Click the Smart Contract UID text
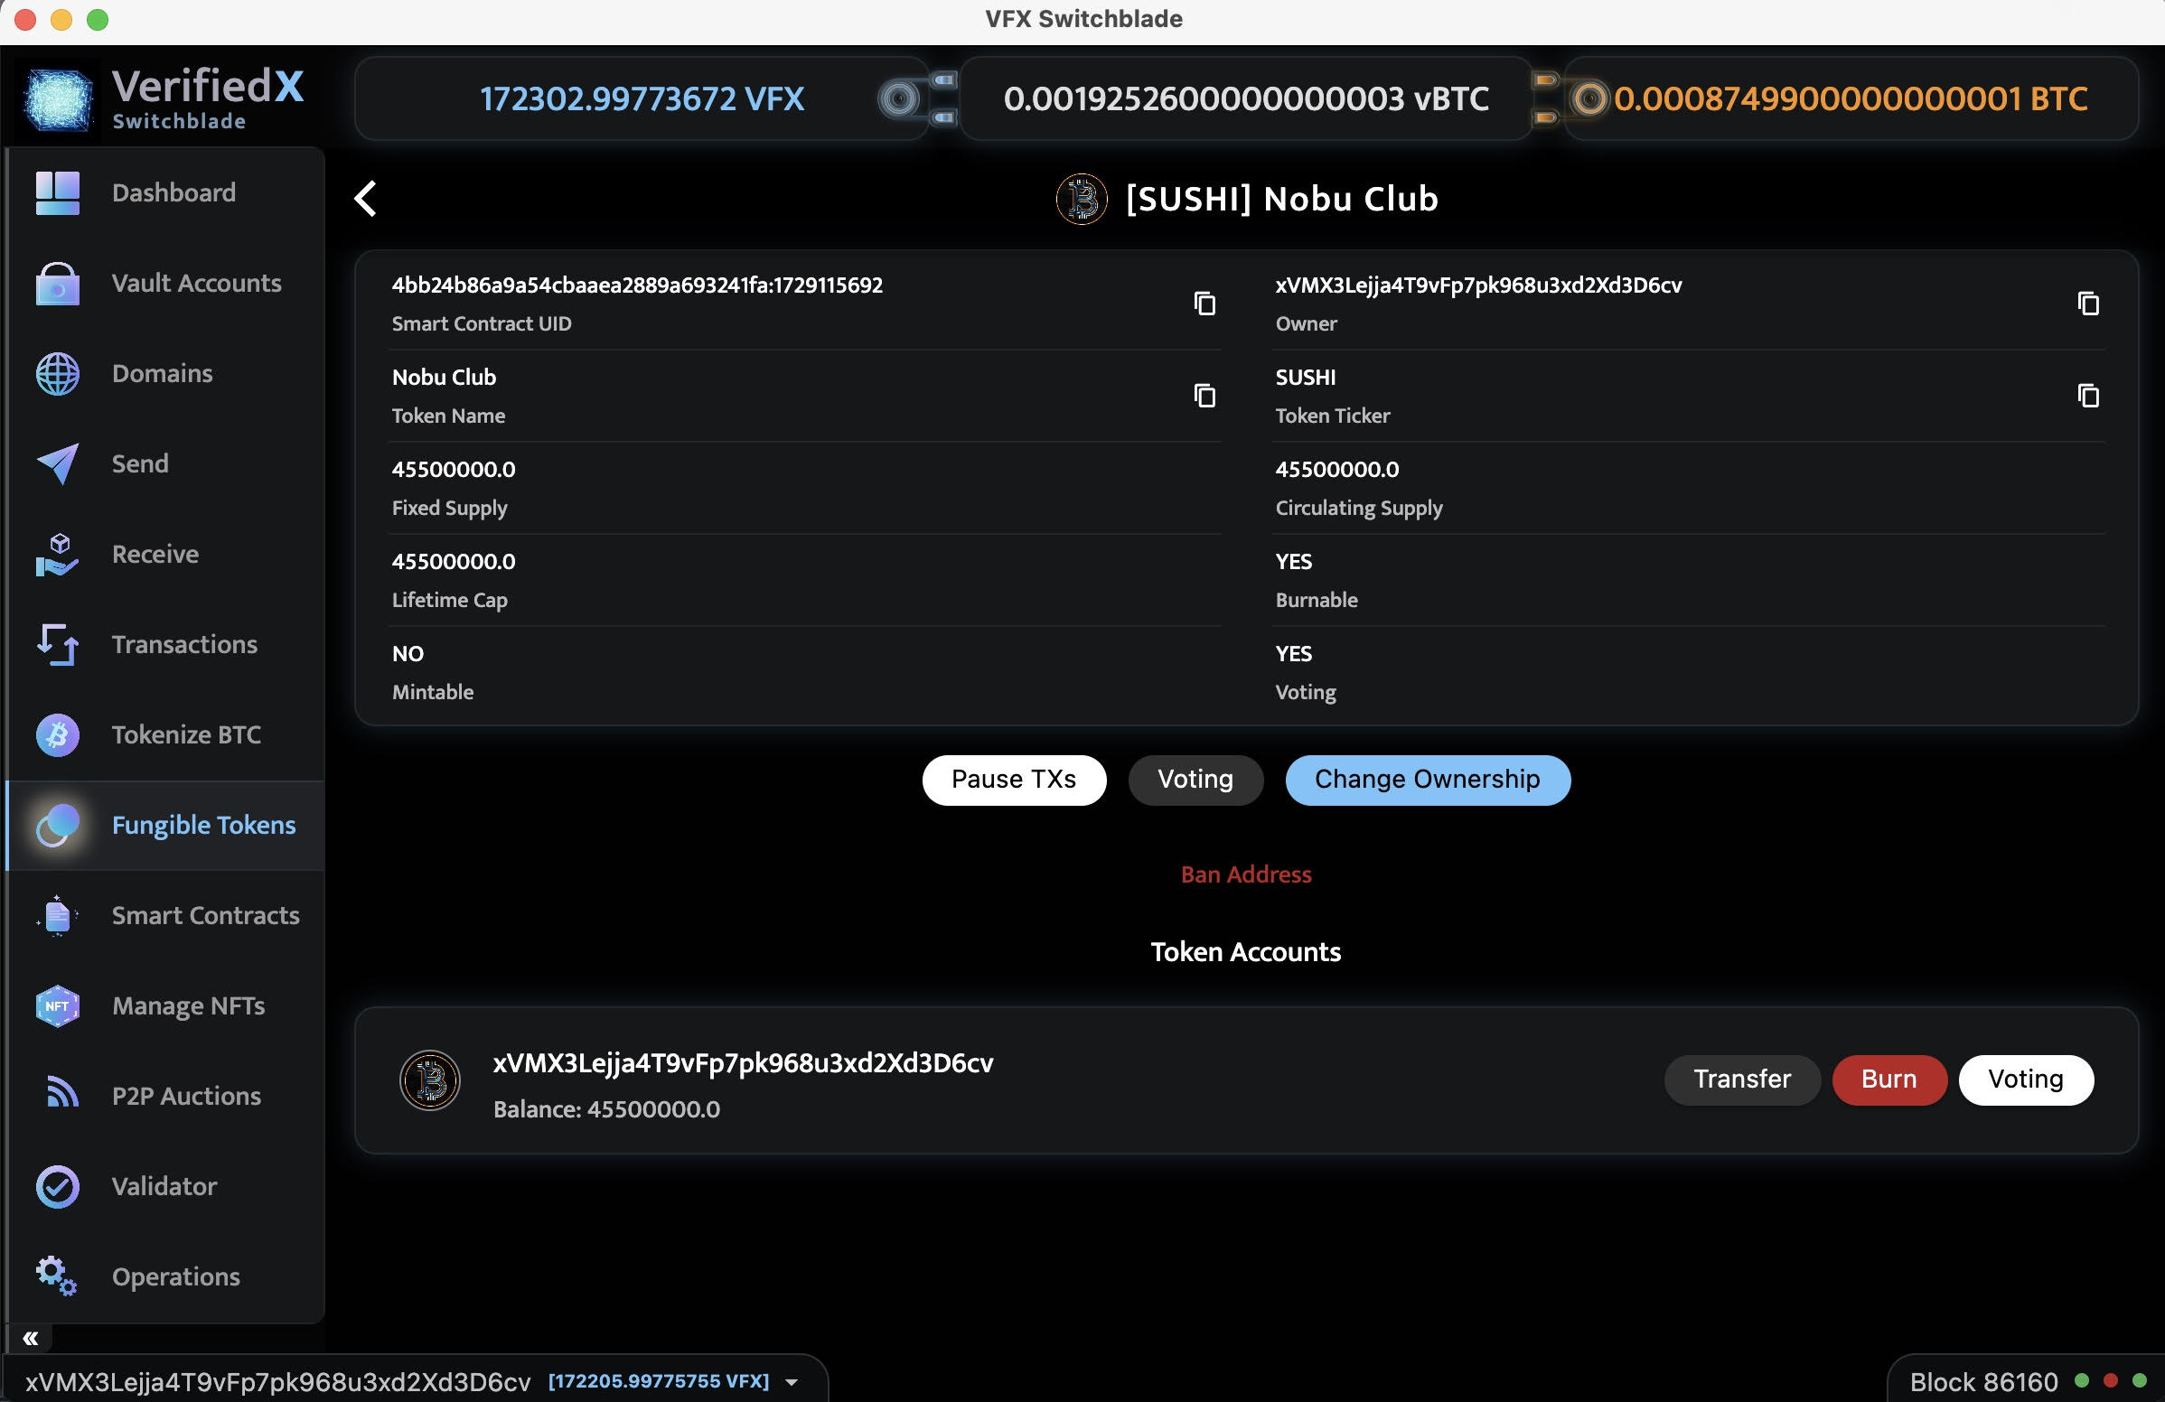This screenshot has height=1402, width=2165. point(637,285)
